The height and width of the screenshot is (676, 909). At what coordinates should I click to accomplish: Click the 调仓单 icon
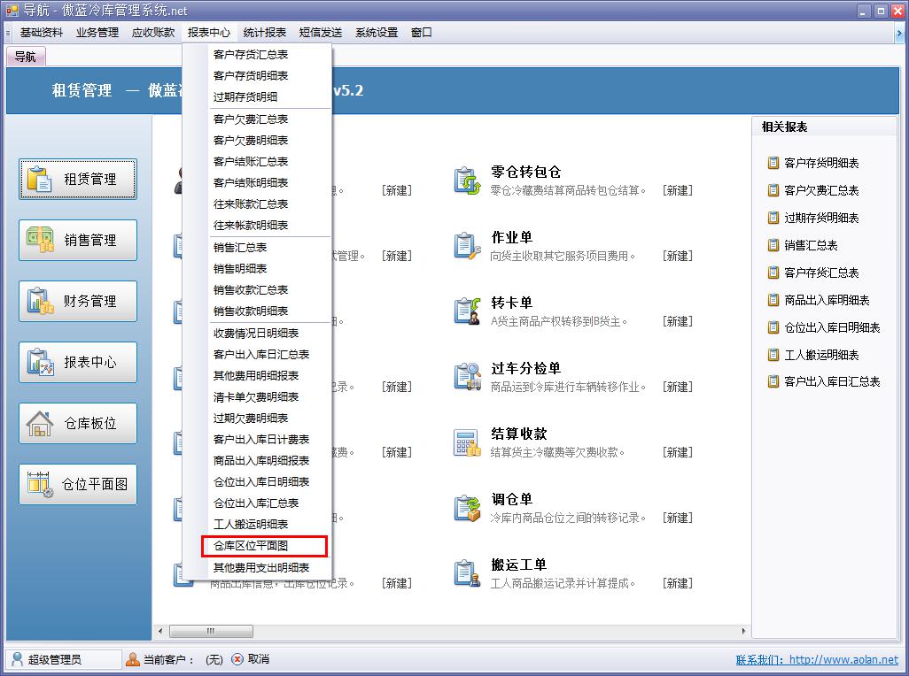[467, 508]
